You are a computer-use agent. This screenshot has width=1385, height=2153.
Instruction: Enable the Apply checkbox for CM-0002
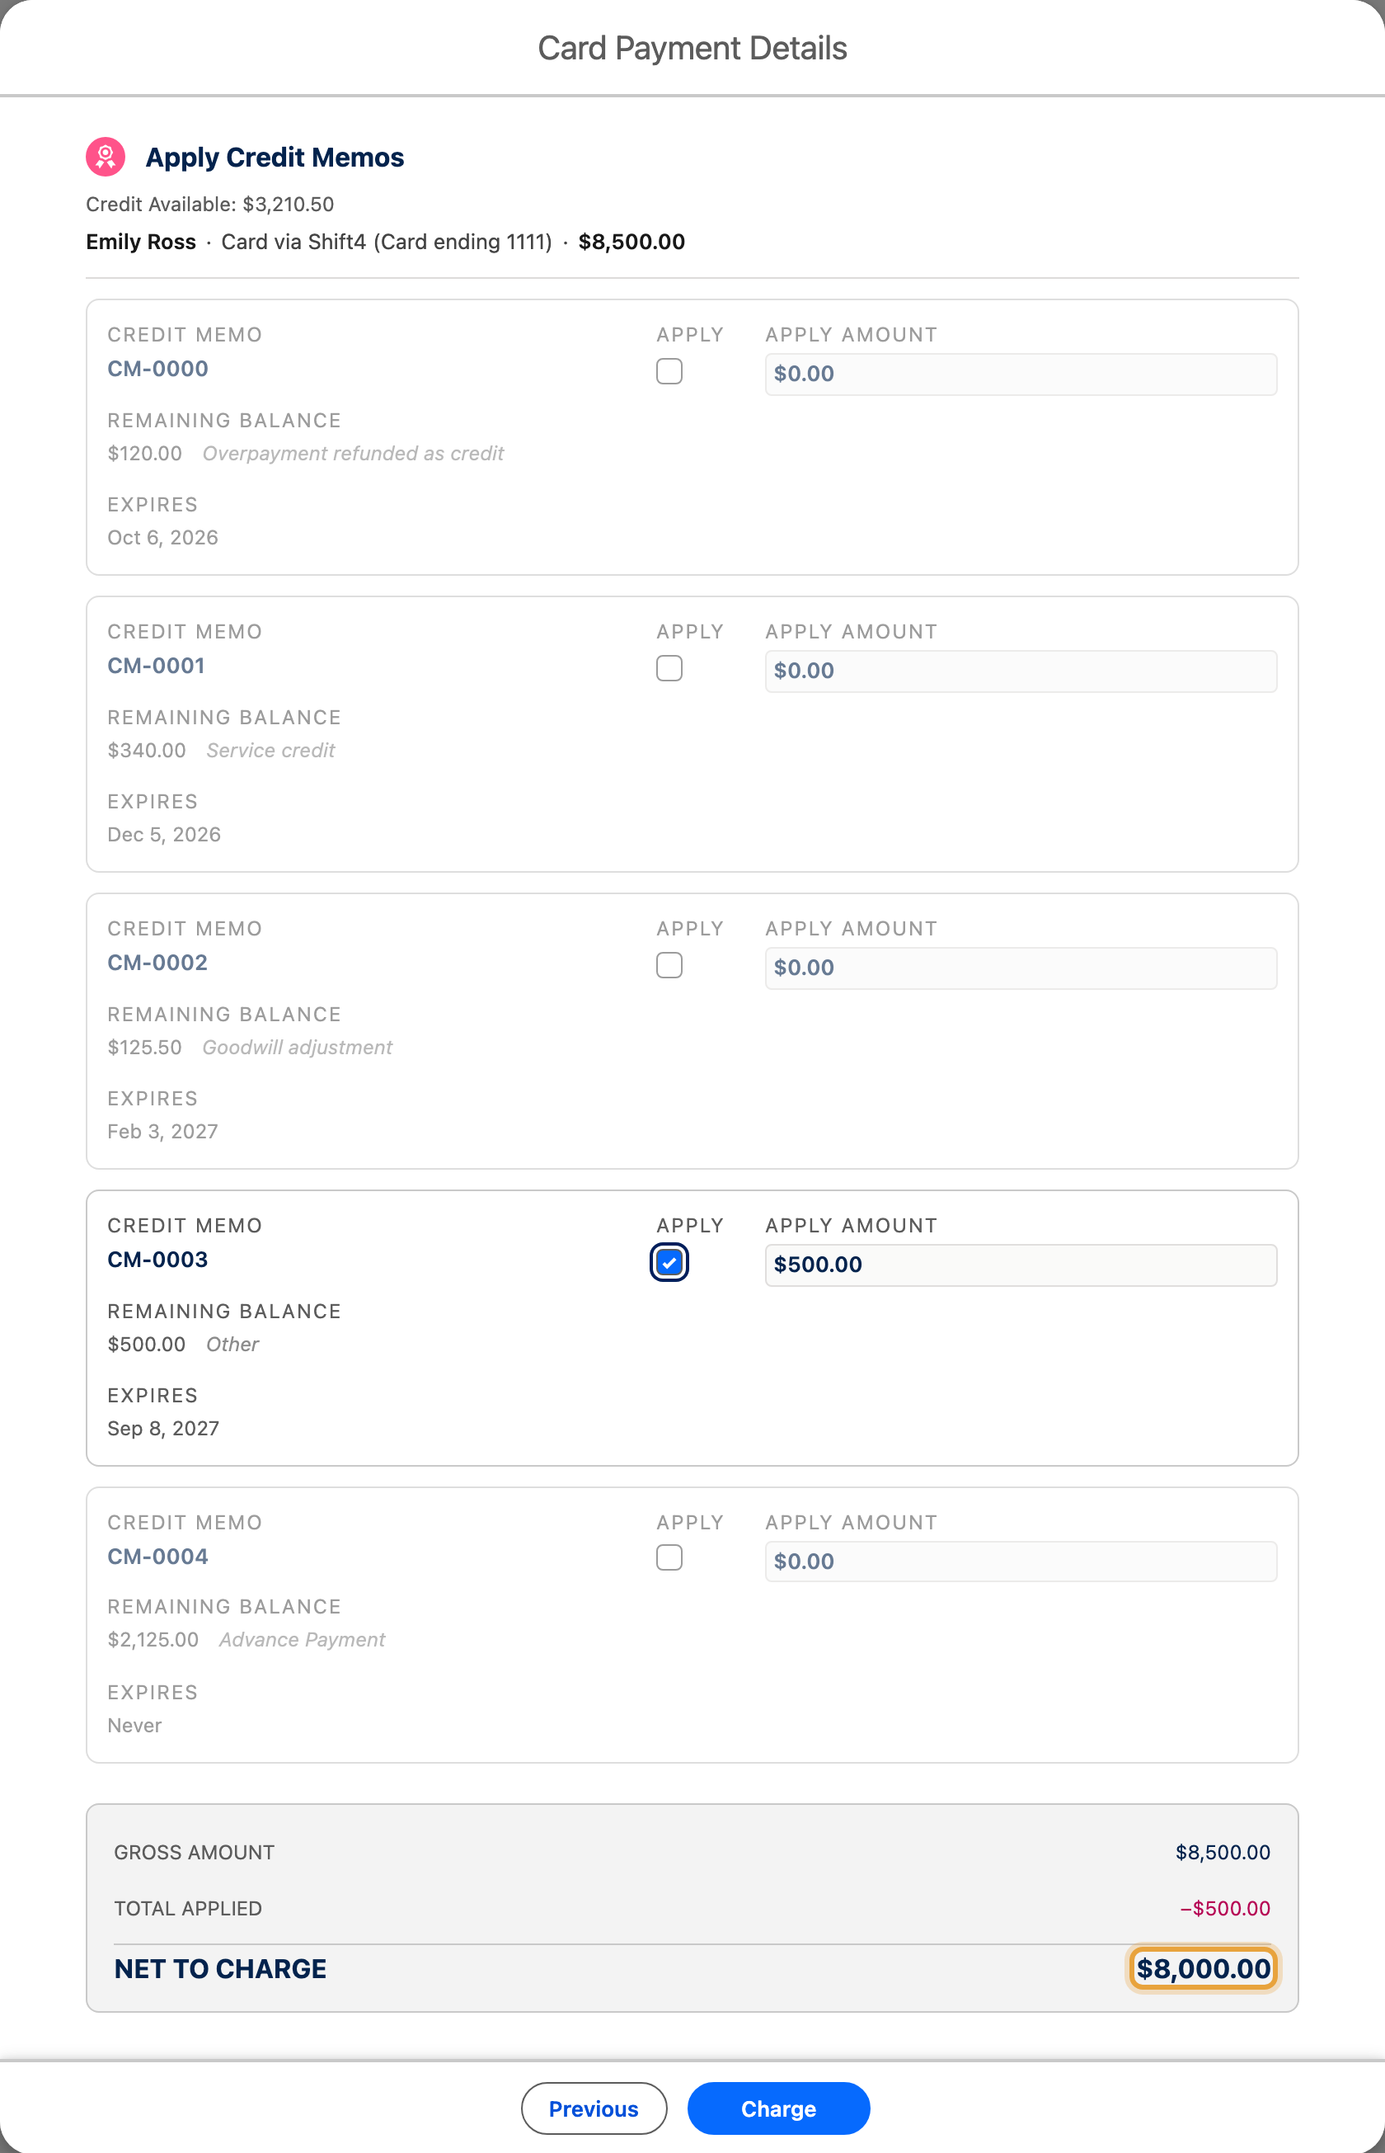click(x=669, y=965)
